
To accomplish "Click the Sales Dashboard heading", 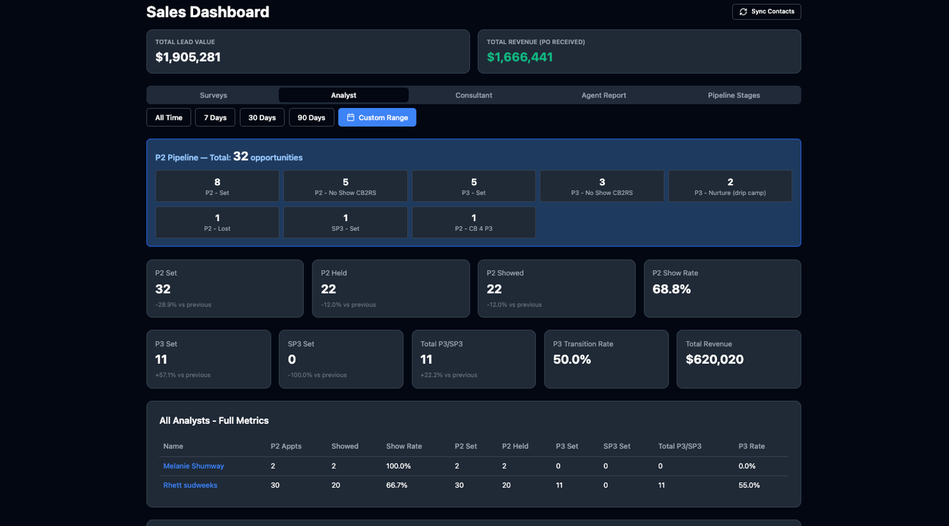I will [x=208, y=12].
